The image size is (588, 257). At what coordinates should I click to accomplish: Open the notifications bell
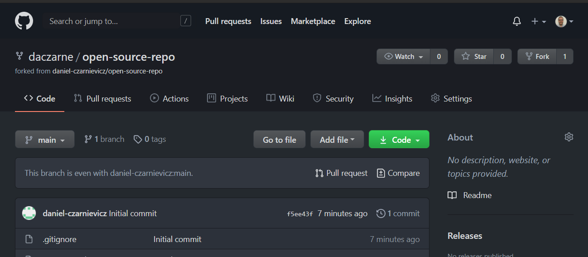(x=517, y=21)
